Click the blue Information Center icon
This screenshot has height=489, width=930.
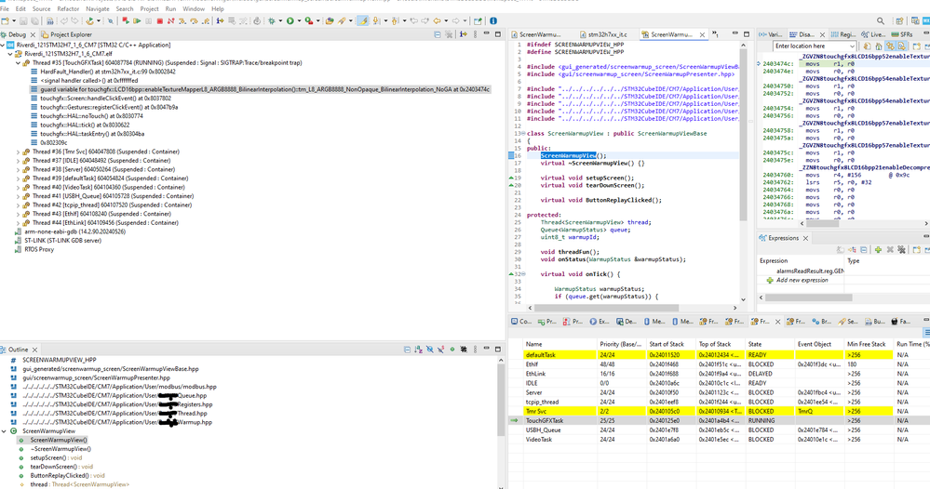[493, 20]
